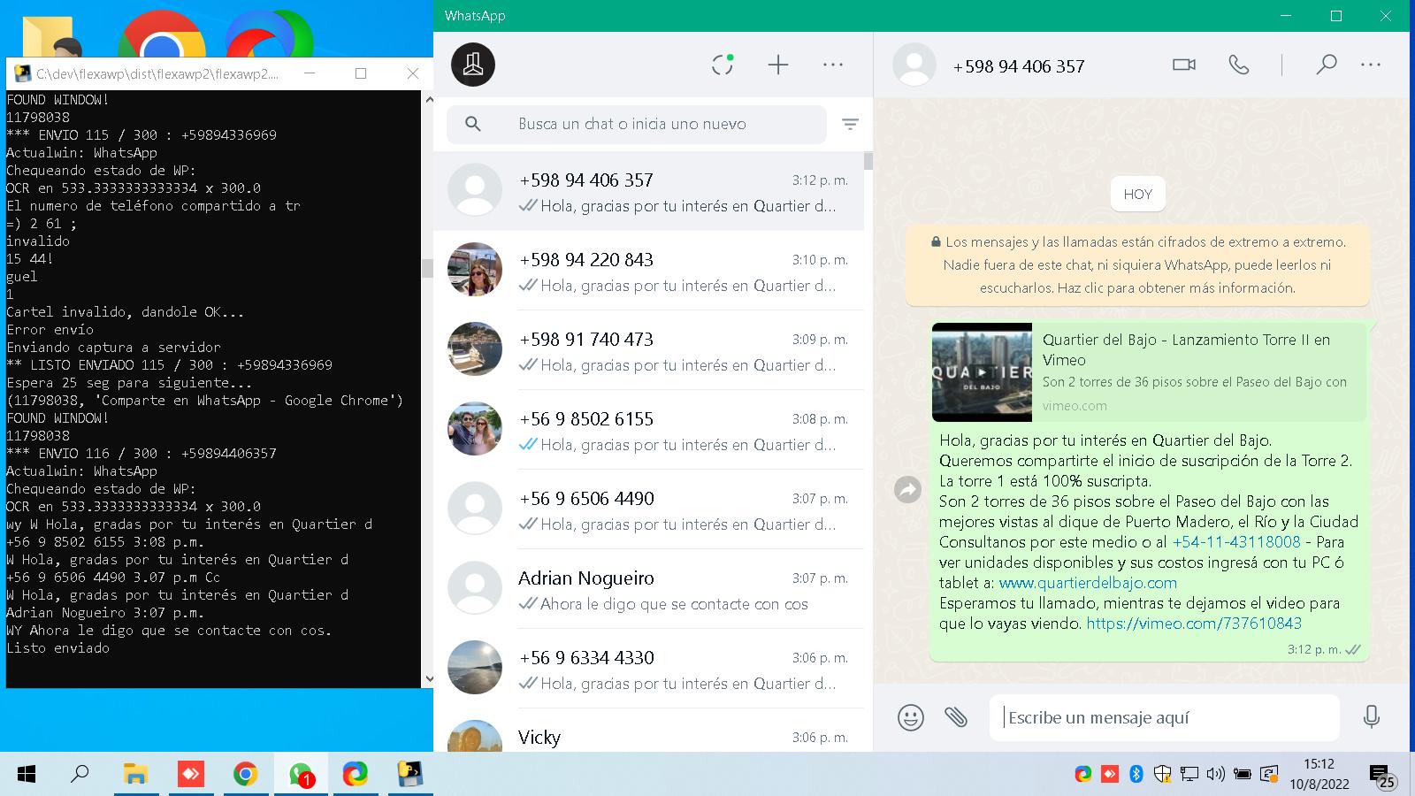Open chat with +598 91 740 473
1415x796 pixels.
[648, 350]
